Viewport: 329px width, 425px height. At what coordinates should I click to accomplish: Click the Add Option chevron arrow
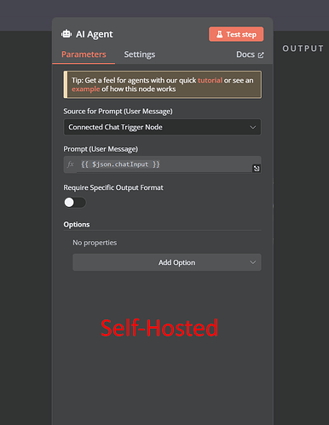252,262
